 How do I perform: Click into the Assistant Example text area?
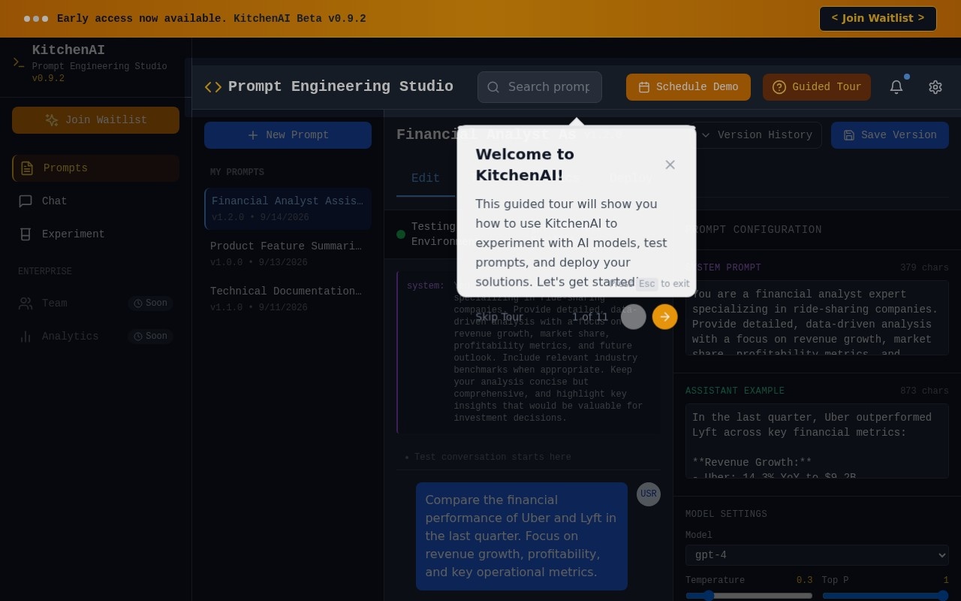tap(817, 441)
